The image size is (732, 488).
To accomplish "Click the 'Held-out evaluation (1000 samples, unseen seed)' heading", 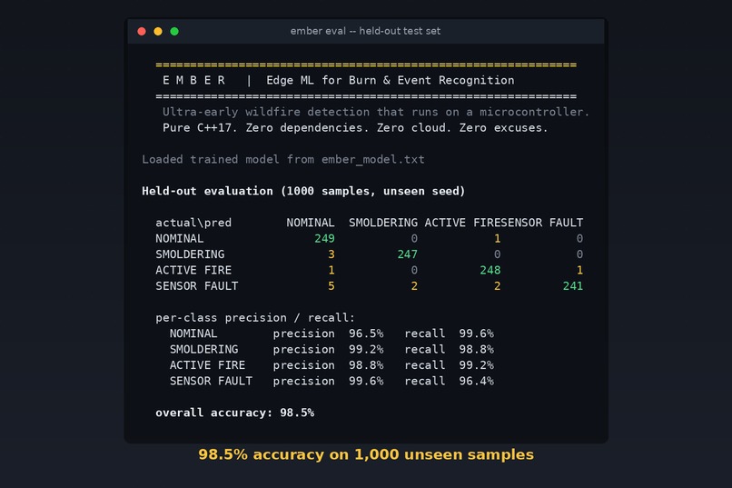I will [x=303, y=191].
